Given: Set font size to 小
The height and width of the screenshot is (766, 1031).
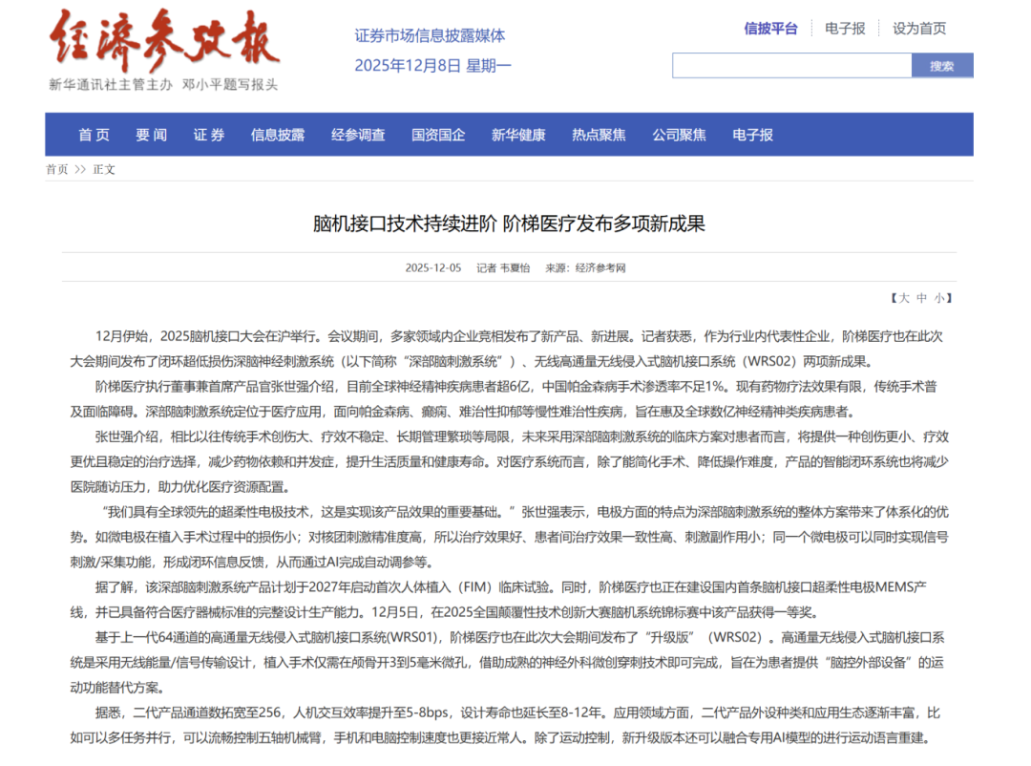Looking at the screenshot, I should click(939, 298).
